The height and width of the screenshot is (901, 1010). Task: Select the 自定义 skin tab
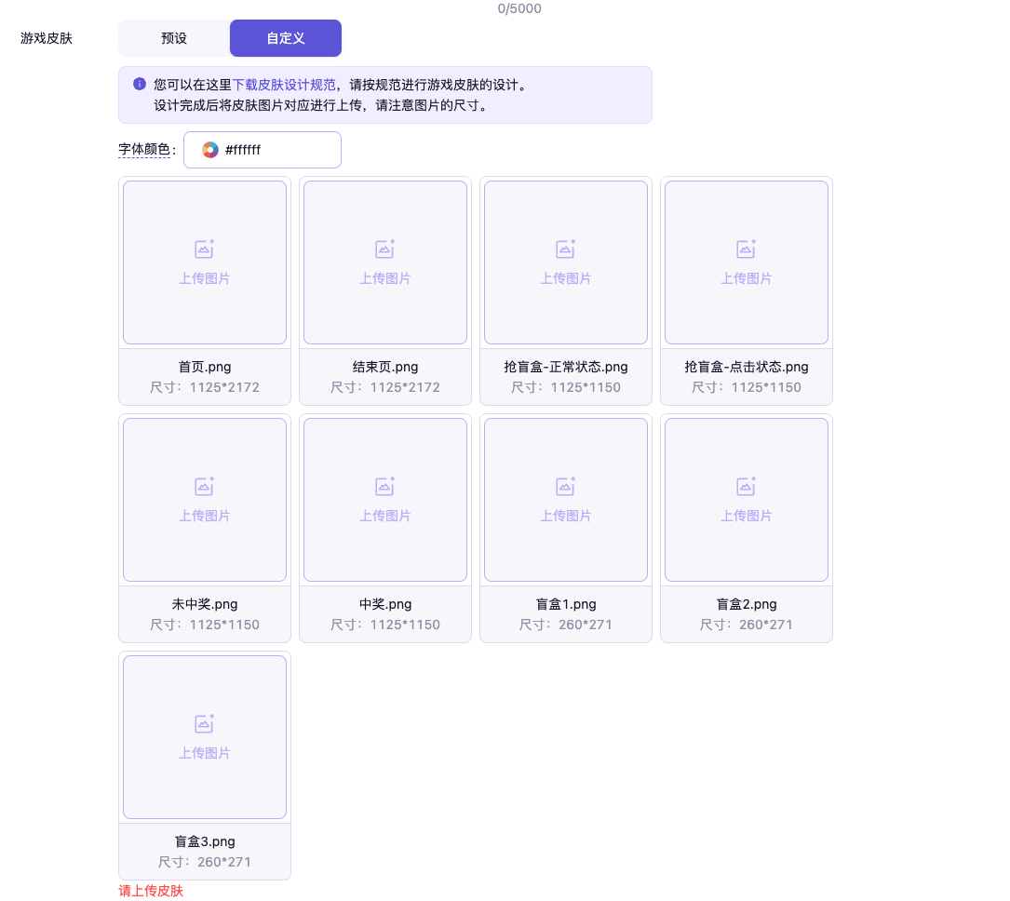click(286, 38)
